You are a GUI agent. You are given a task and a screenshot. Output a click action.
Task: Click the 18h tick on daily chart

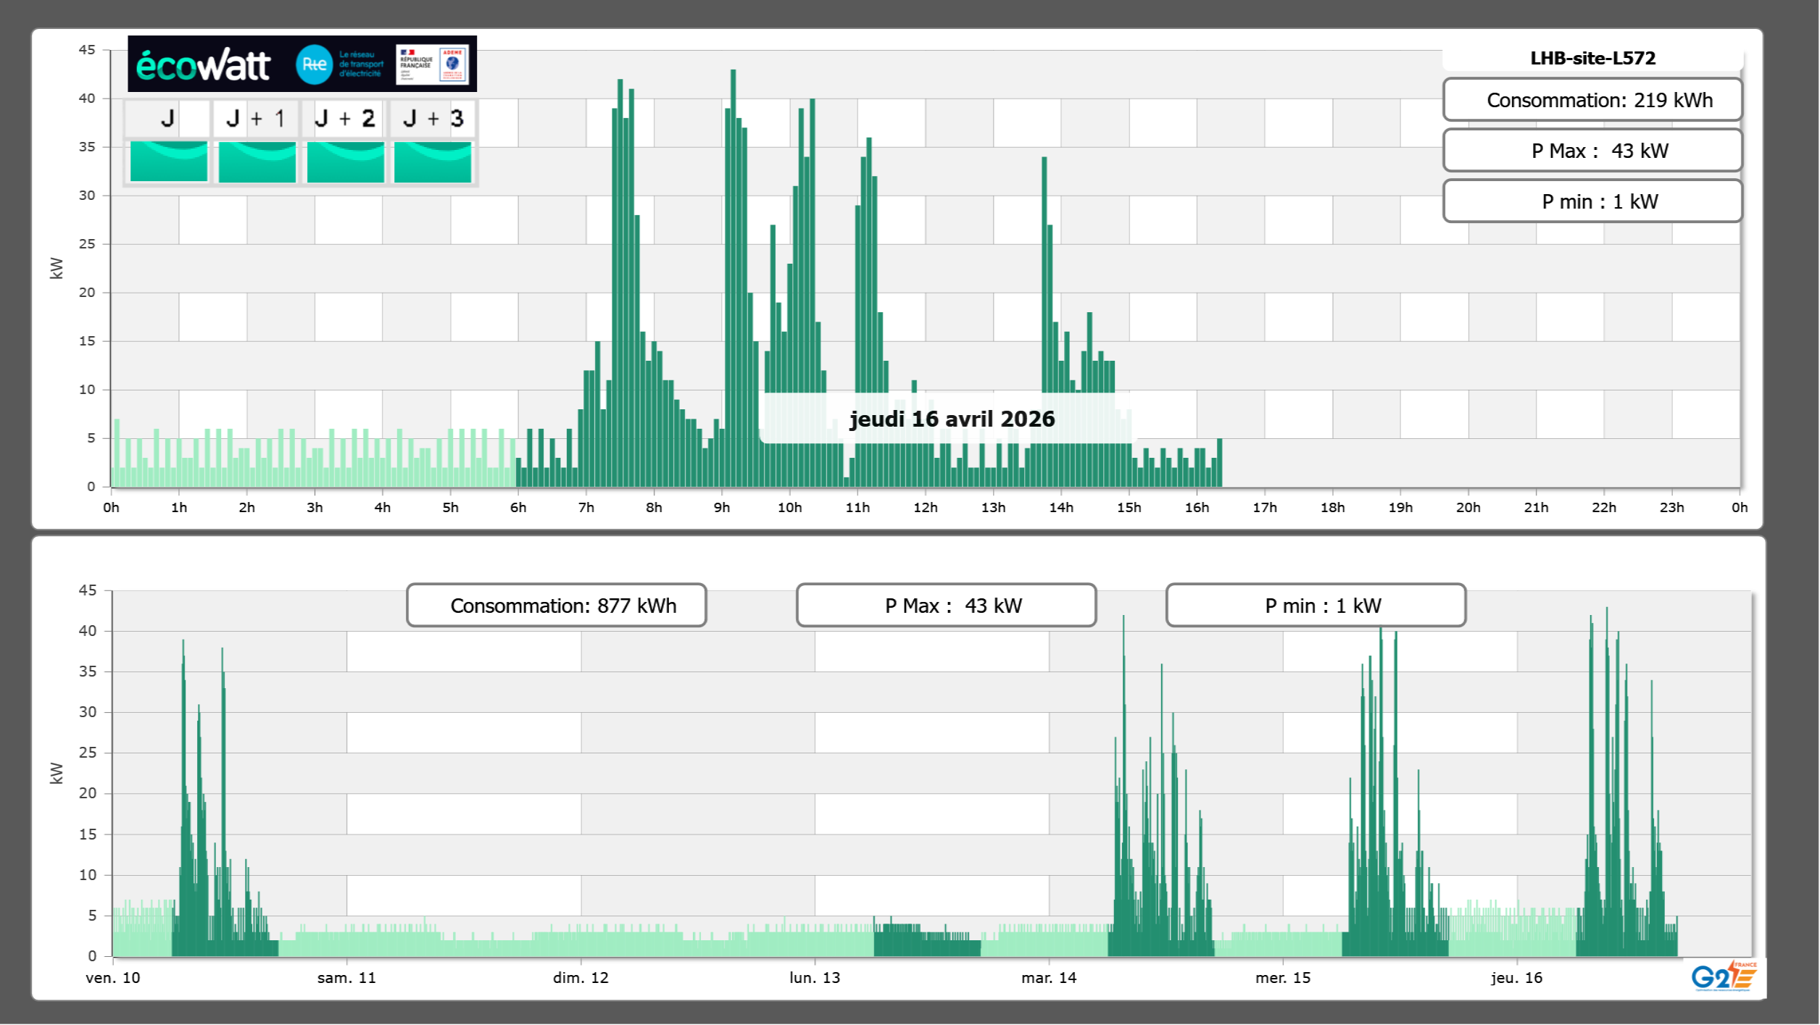1332,508
